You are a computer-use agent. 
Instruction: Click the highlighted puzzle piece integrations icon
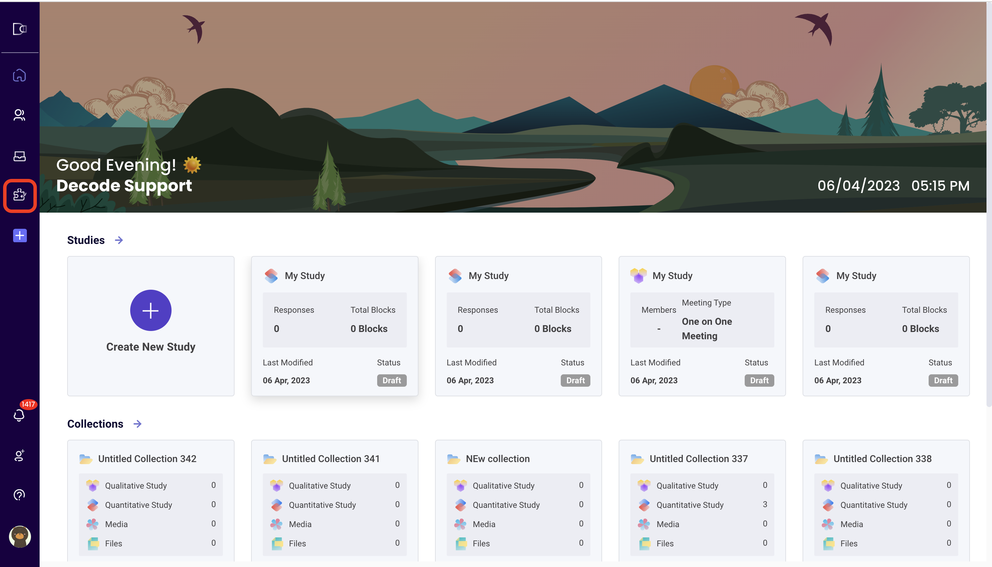[x=20, y=195]
